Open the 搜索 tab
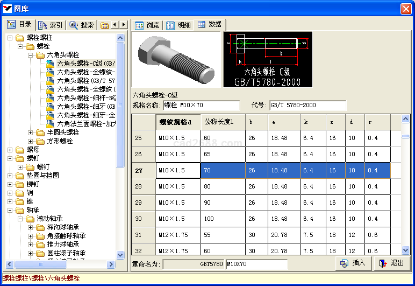Image resolution: width=415 pixels, height=286 pixels. (82, 25)
